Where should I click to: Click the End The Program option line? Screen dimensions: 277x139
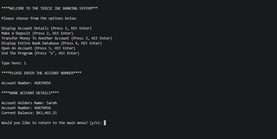(x=40, y=53)
